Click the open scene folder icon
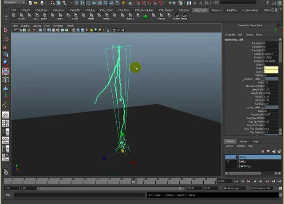 [36, 3]
